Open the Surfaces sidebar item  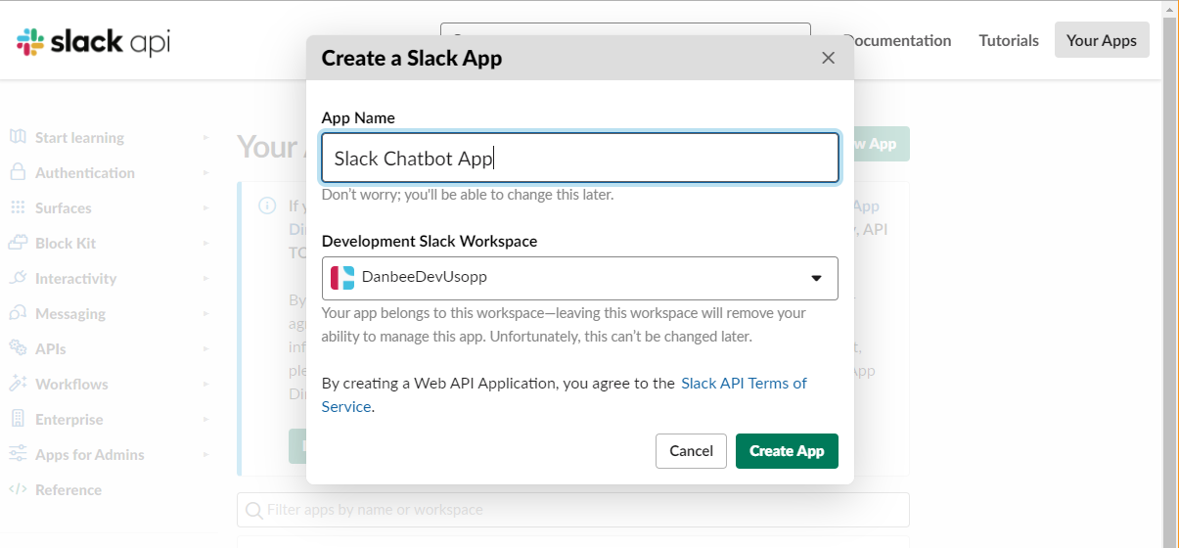pyautogui.click(x=63, y=208)
